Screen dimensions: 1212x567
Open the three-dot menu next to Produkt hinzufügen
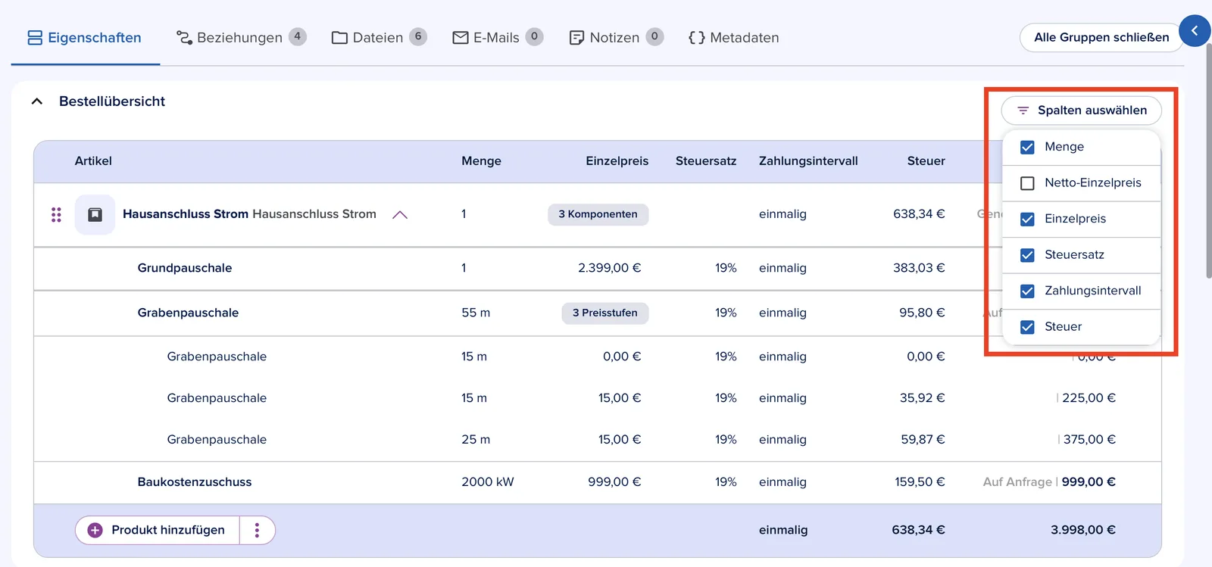pos(257,530)
